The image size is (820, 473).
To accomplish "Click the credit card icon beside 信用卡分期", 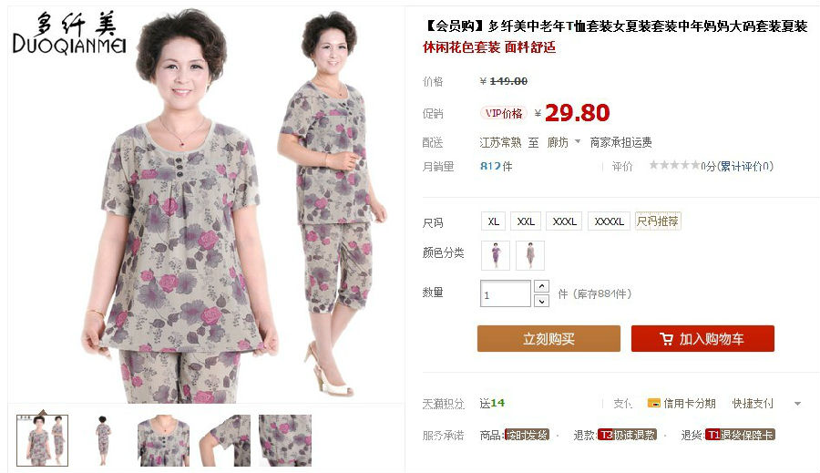I will (x=653, y=403).
